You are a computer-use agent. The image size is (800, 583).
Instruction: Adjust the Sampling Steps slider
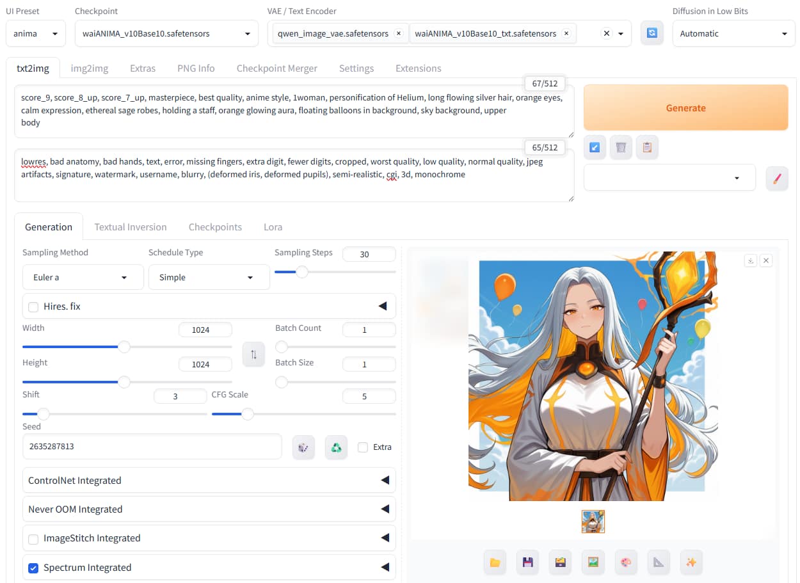335,272
